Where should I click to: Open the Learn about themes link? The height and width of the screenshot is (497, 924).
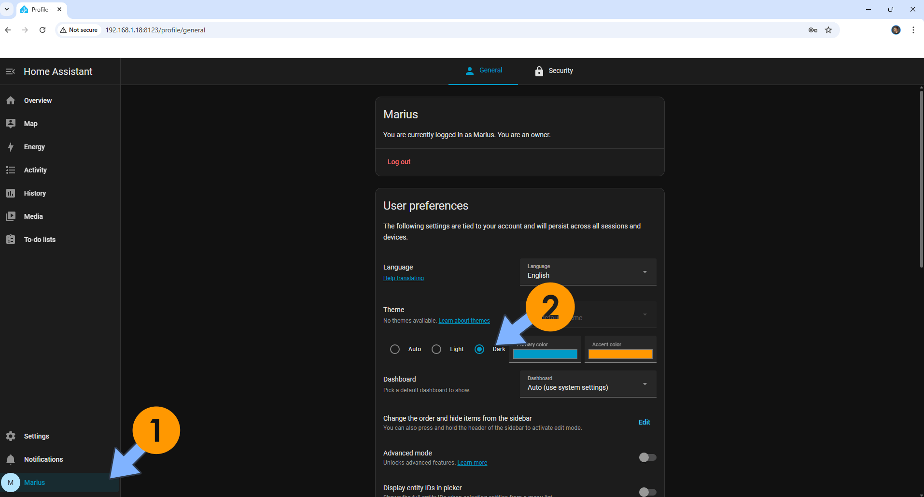click(x=464, y=321)
